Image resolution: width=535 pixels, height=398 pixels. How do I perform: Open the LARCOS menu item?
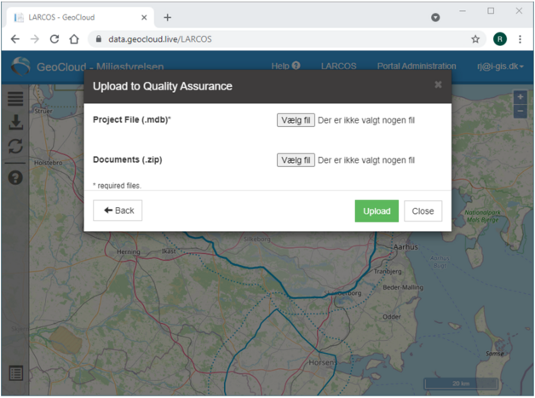338,66
